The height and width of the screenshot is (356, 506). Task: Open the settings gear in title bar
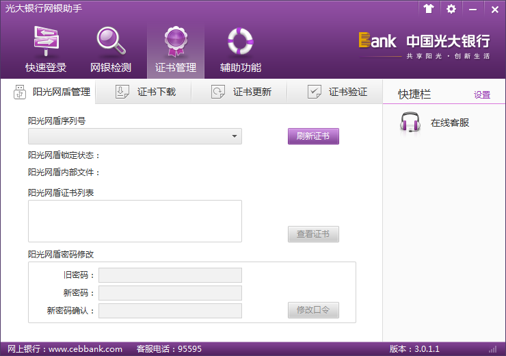(451, 9)
